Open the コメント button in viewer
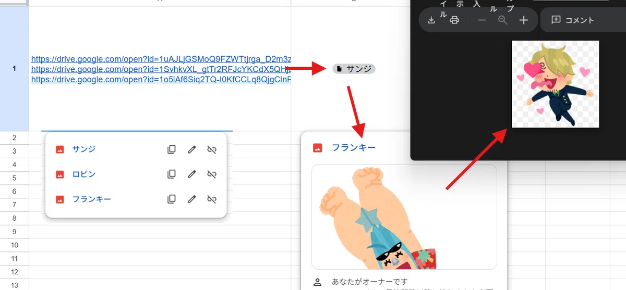The image size is (626, 290). coord(573,20)
